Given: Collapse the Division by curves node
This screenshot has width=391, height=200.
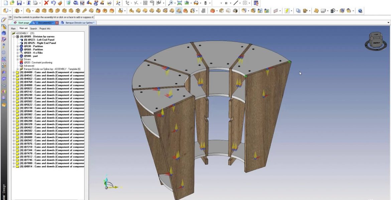Looking at the screenshot, I should click(x=14, y=36).
